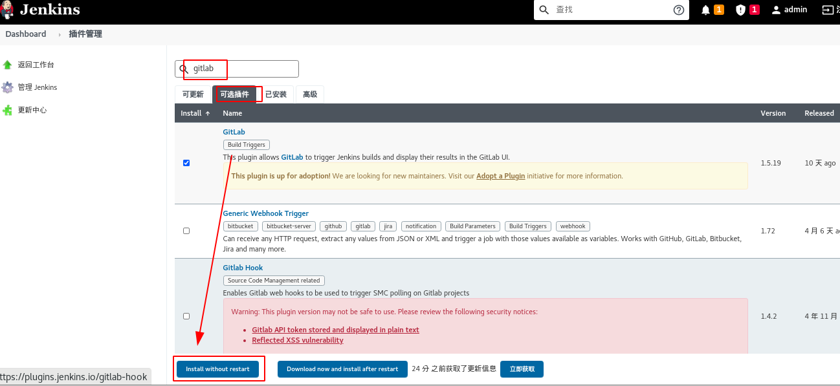Focus the plugin filter field containing gitlab

click(237, 69)
